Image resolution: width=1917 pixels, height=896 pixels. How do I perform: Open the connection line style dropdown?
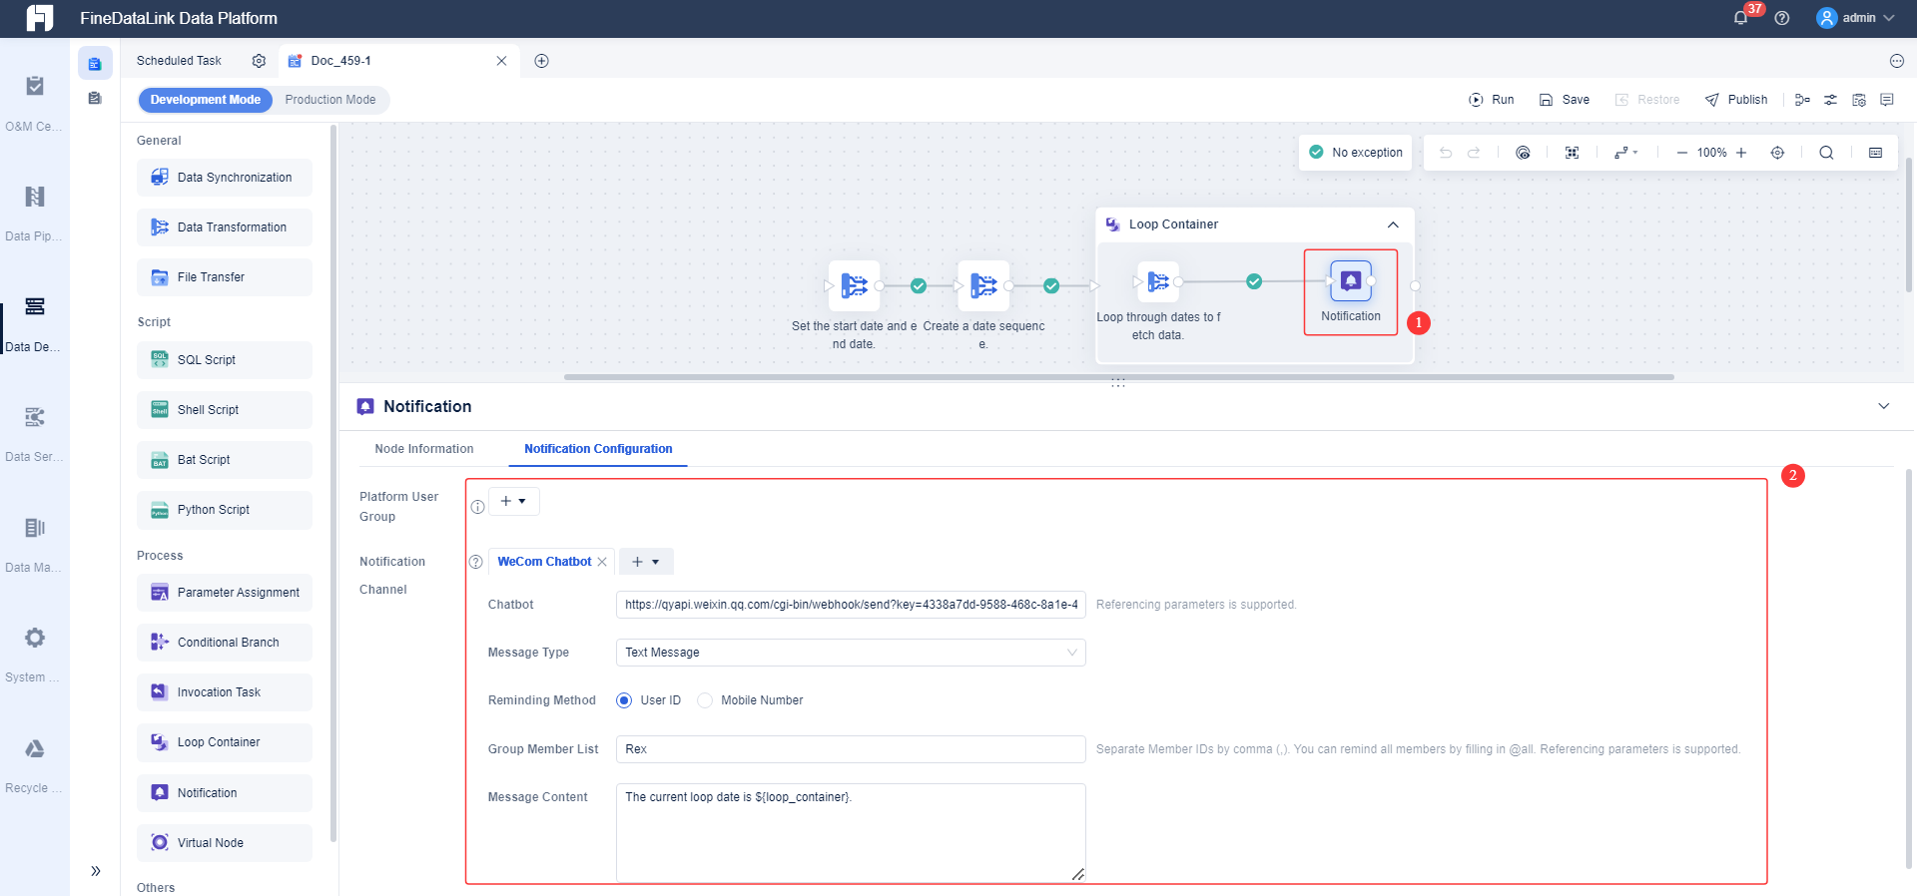coord(1625,153)
